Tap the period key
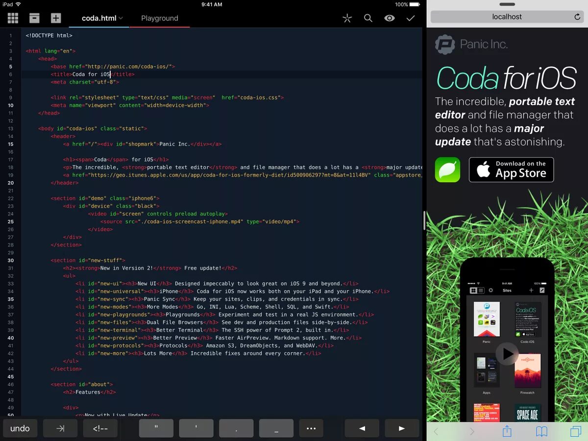Image resolution: width=588 pixels, height=441 pixels. coord(236,428)
